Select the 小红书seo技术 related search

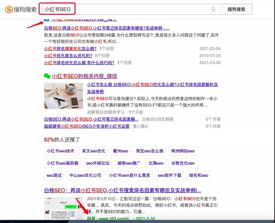60,151
